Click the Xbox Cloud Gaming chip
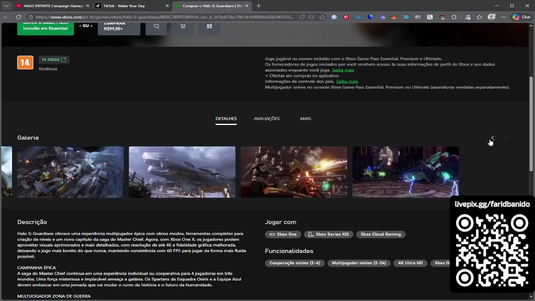Screen dimensions: 535x301 (381, 235)
